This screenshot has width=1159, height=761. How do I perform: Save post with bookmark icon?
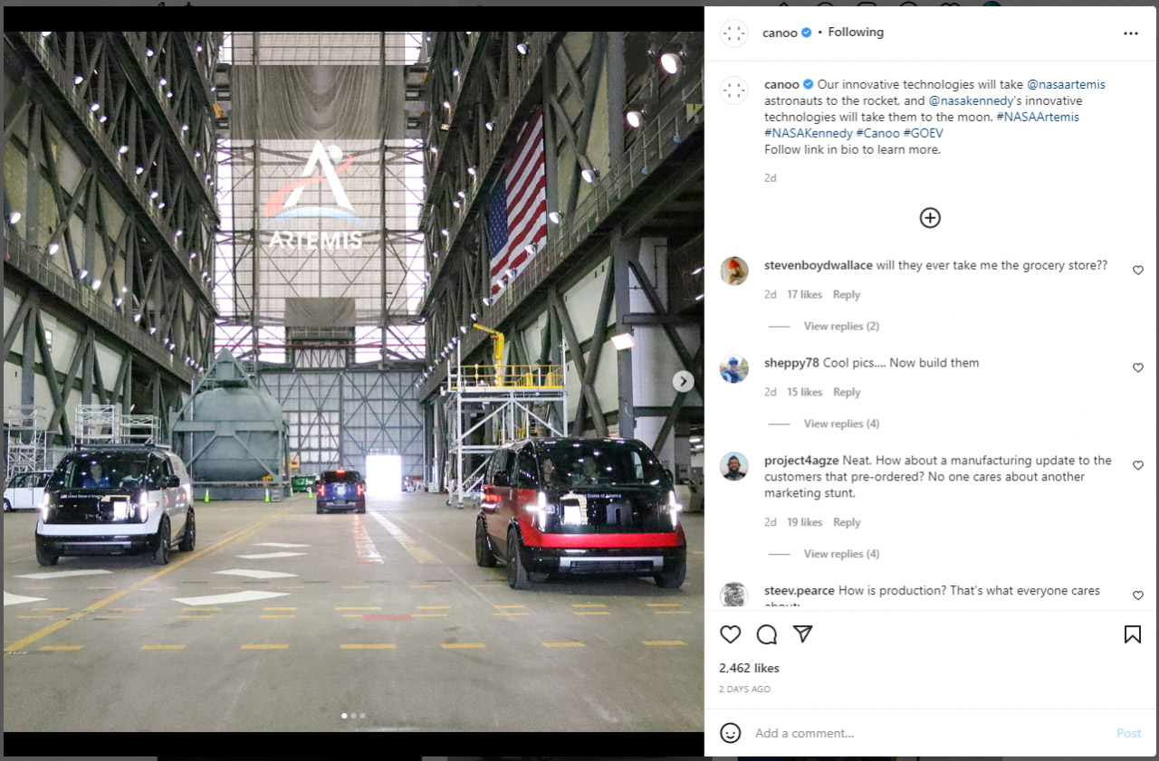point(1132,634)
